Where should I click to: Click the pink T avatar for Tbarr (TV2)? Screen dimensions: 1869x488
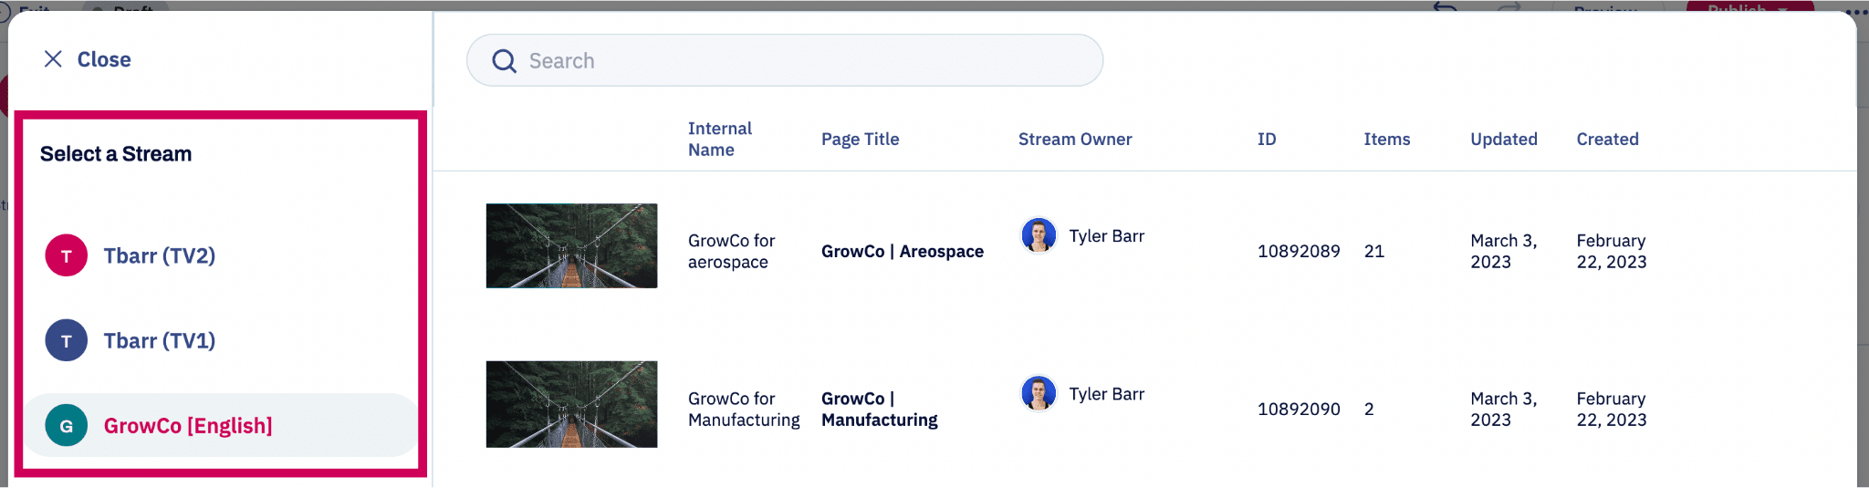click(x=67, y=255)
